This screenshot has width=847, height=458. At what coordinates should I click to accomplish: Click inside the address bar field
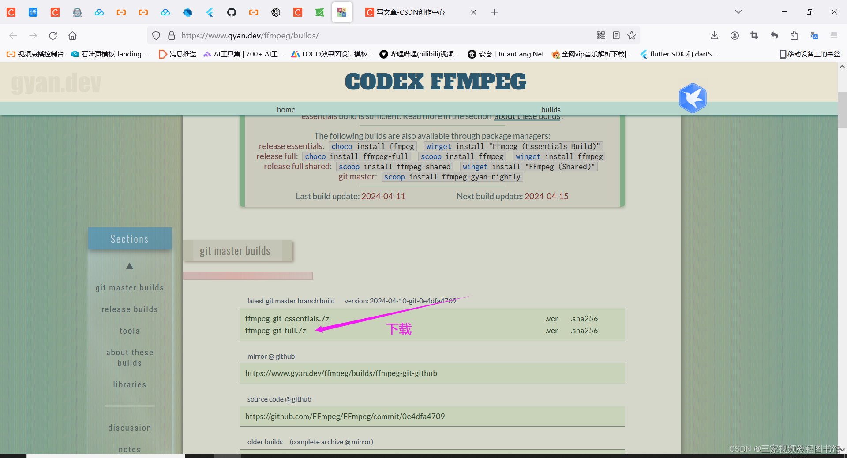tap(309, 35)
